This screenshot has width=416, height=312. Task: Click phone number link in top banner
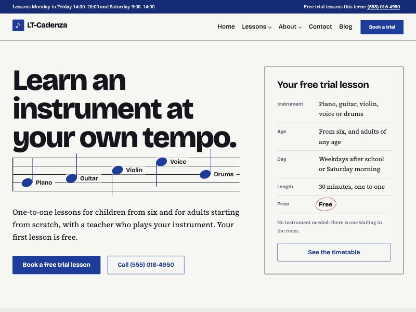383,7
